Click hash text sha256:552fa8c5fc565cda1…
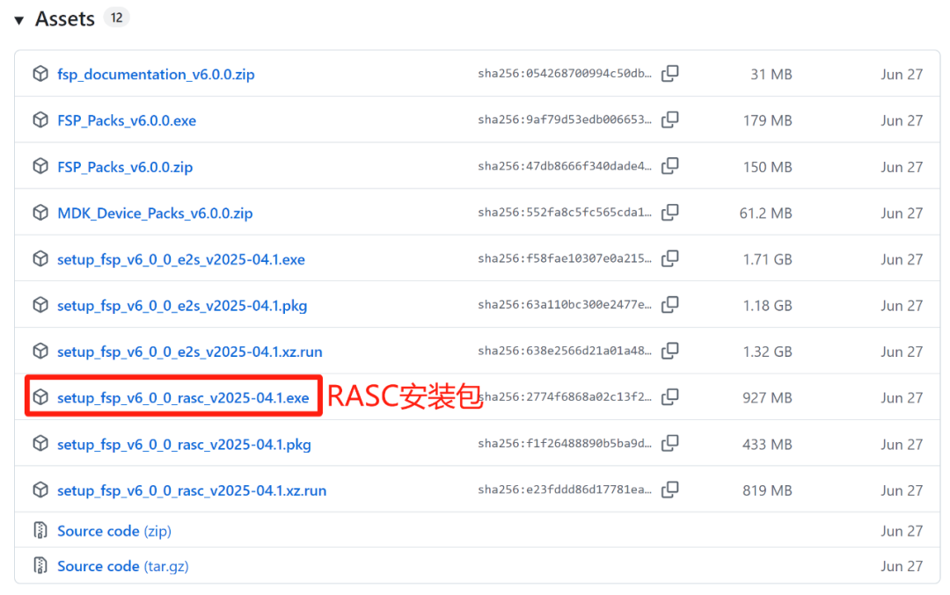This screenshot has height=595, width=950. pyautogui.click(x=565, y=212)
